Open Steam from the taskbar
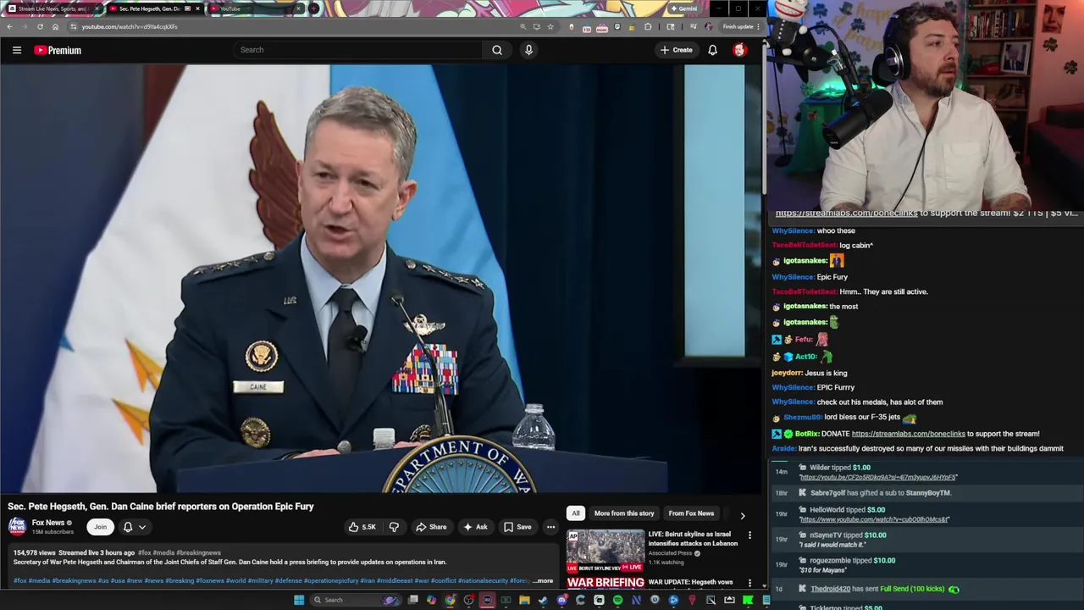The width and height of the screenshot is (1084, 610). [x=543, y=600]
